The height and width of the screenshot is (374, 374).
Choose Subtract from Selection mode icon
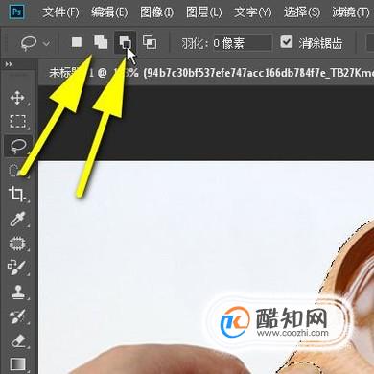click(125, 42)
